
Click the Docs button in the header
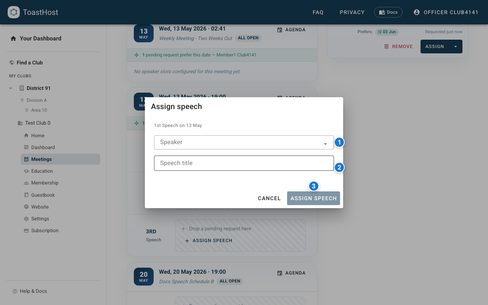point(388,12)
